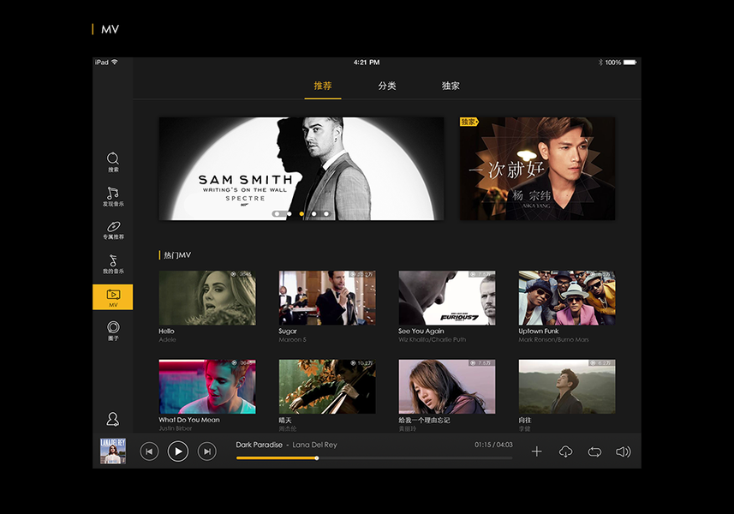
Task: Open the Sam Smith Spectre banner
Action: 301,169
